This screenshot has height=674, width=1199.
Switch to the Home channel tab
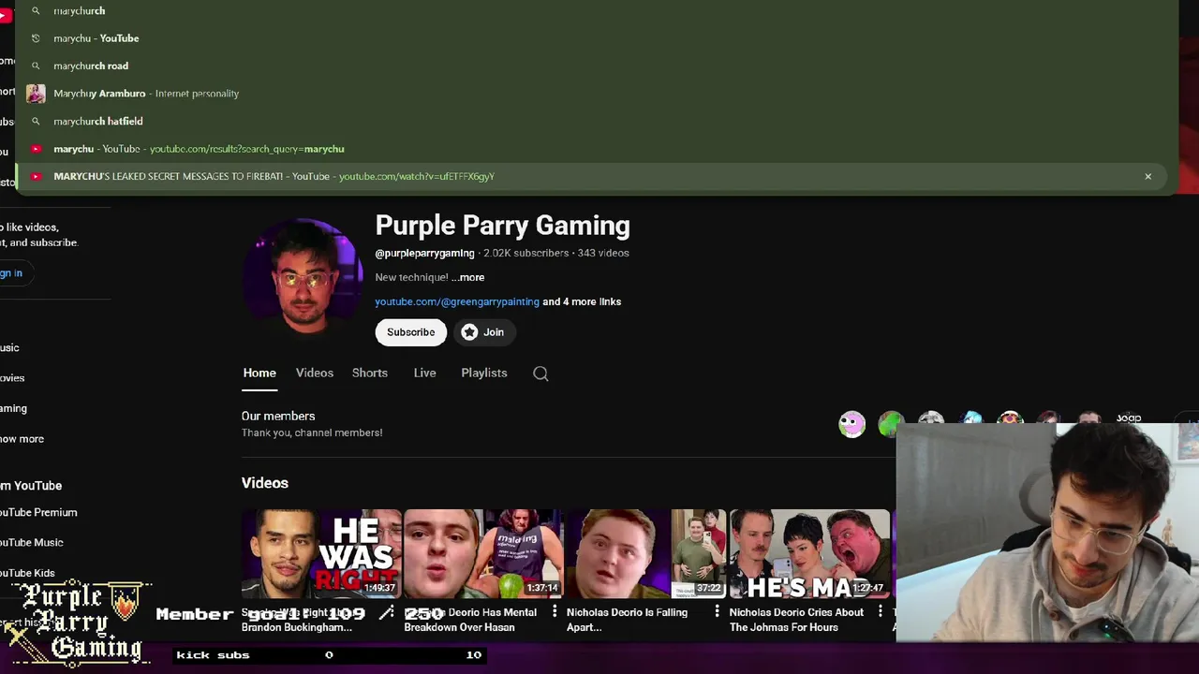pyautogui.click(x=259, y=373)
